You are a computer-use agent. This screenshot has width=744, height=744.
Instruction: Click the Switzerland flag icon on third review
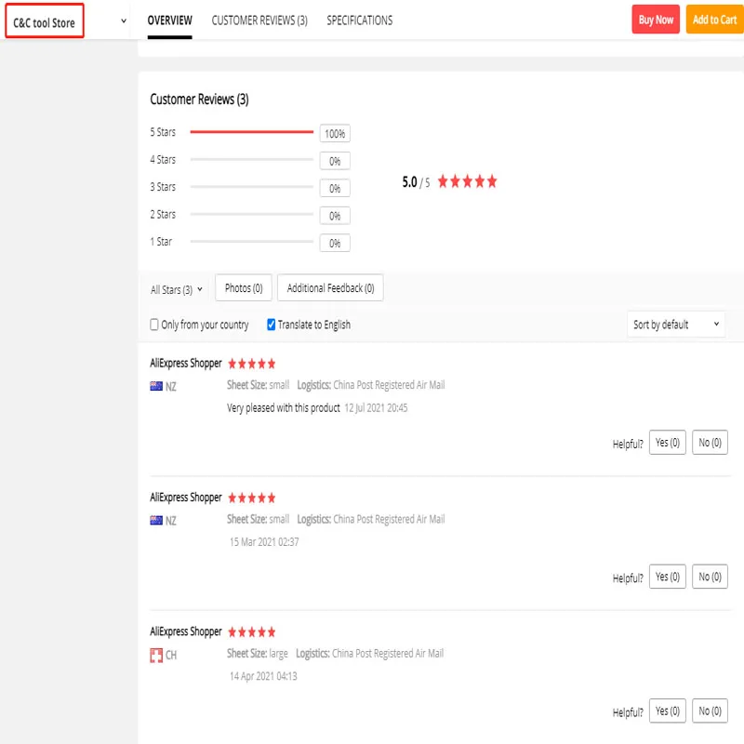[156, 656]
